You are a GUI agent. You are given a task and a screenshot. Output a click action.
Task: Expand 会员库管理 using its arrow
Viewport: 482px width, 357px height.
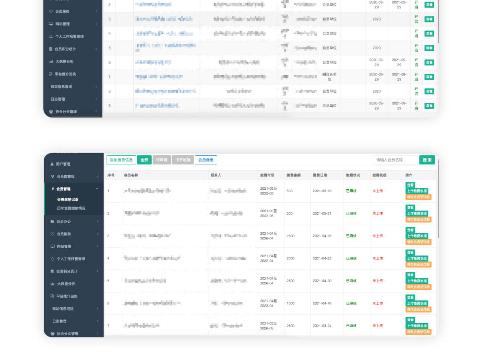click(x=98, y=176)
